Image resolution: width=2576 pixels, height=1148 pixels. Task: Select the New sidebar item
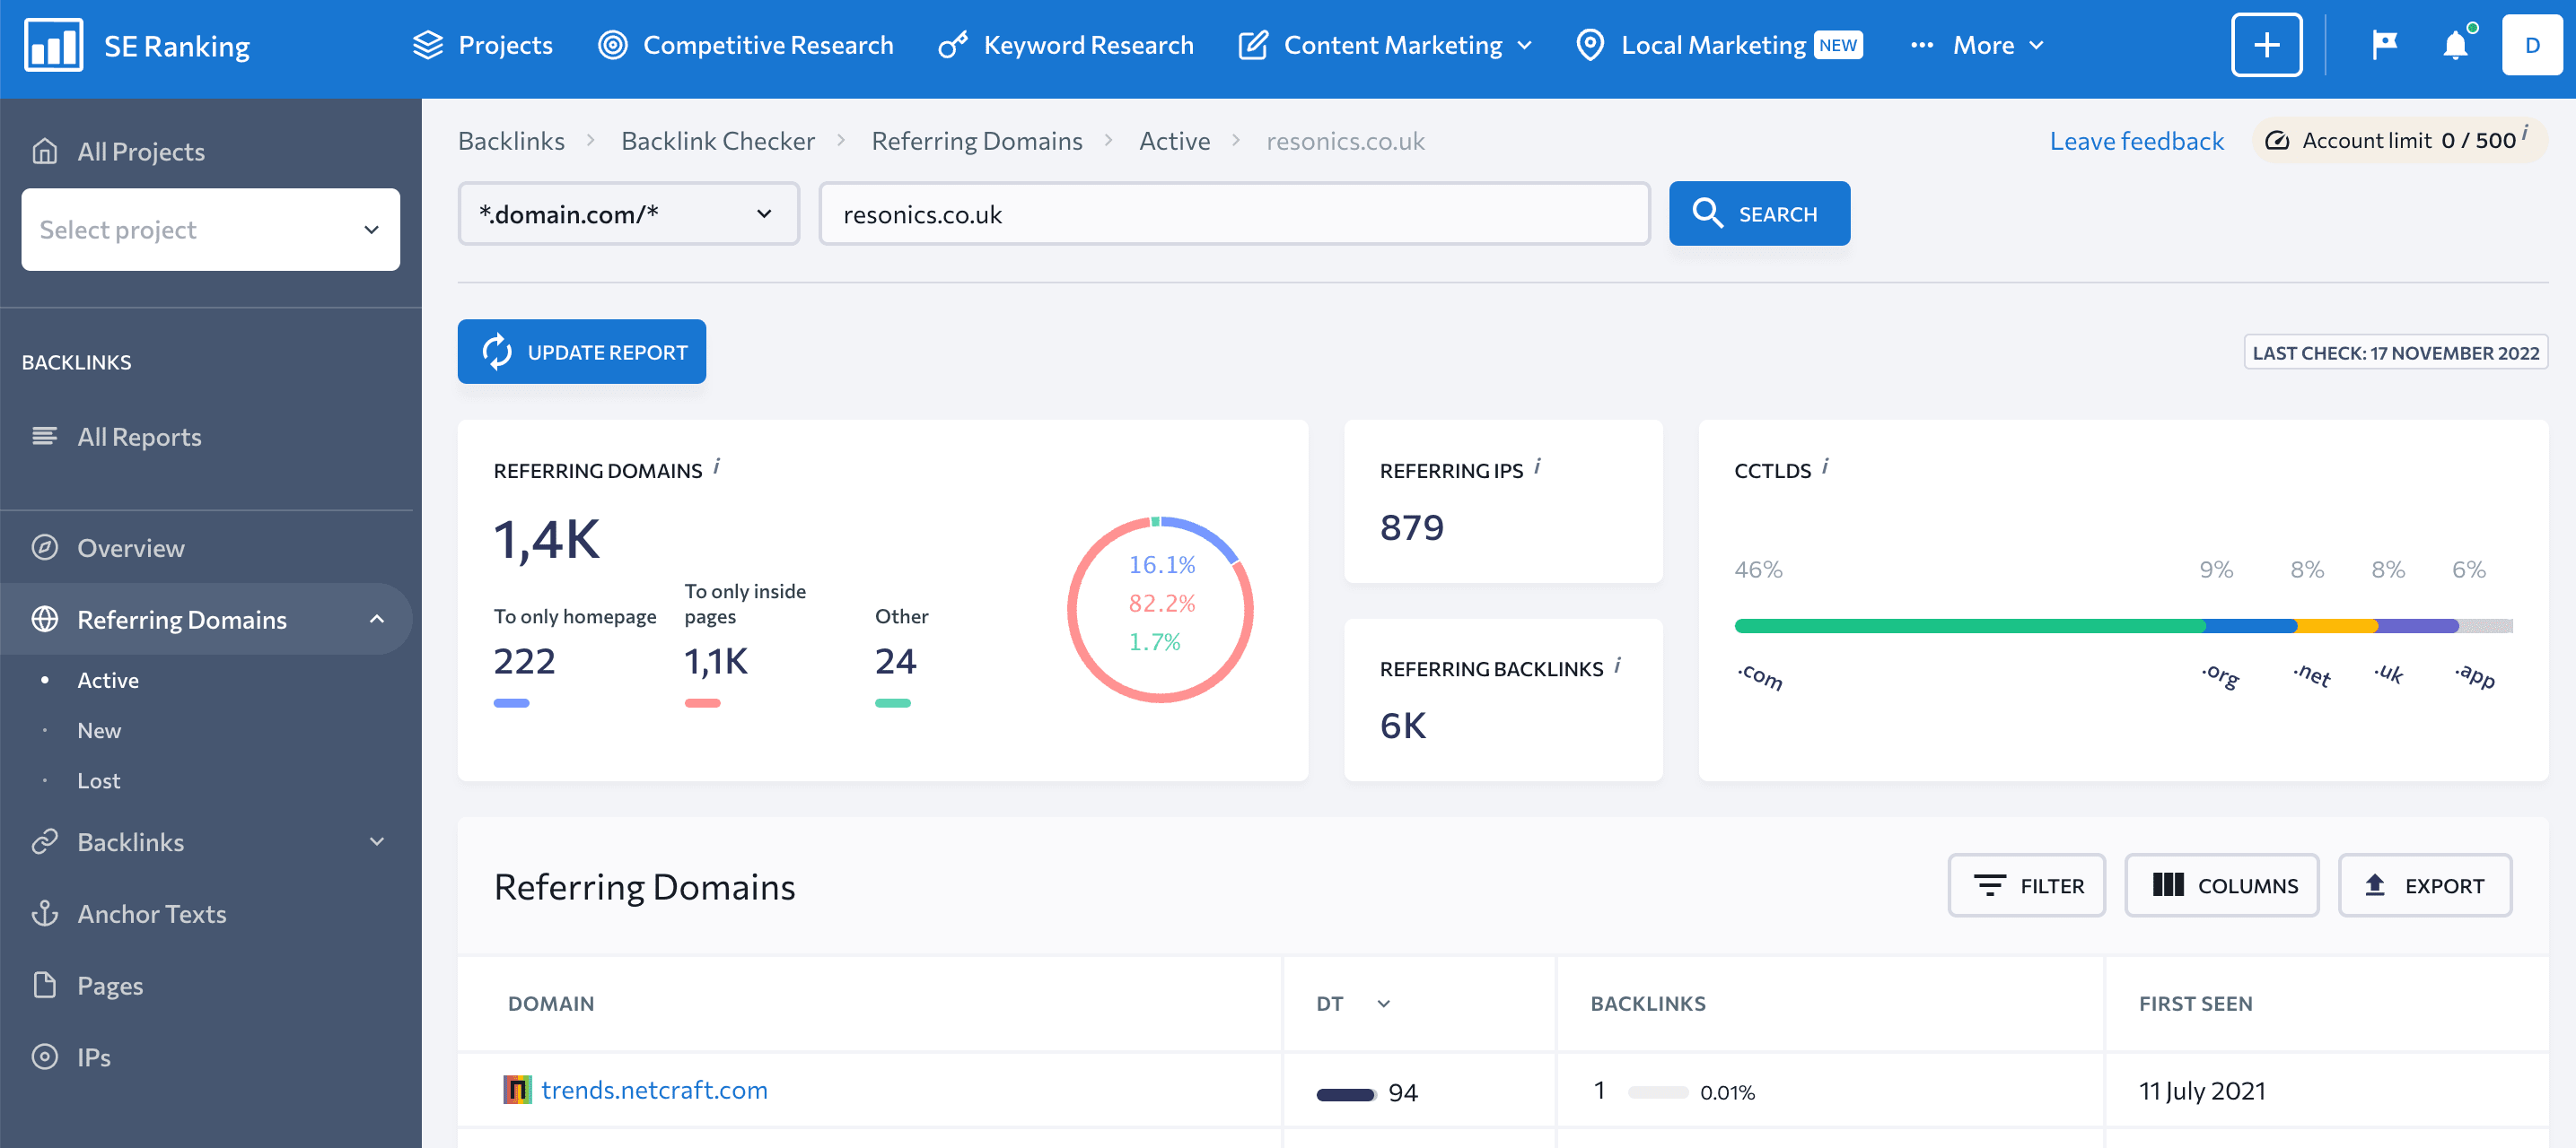(x=99, y=730)
